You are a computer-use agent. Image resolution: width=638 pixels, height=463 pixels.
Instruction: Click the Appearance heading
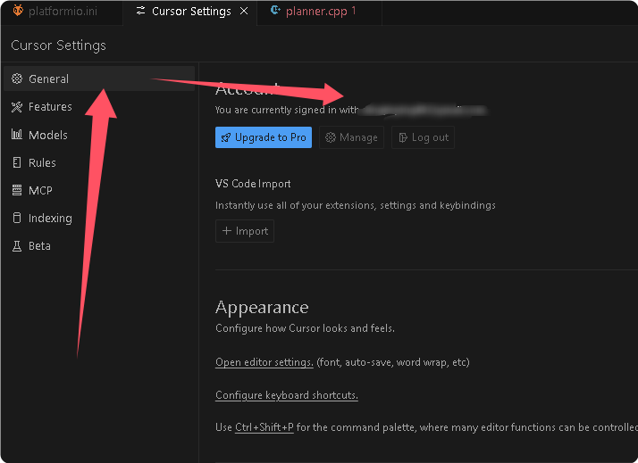[x=262, y=308]
